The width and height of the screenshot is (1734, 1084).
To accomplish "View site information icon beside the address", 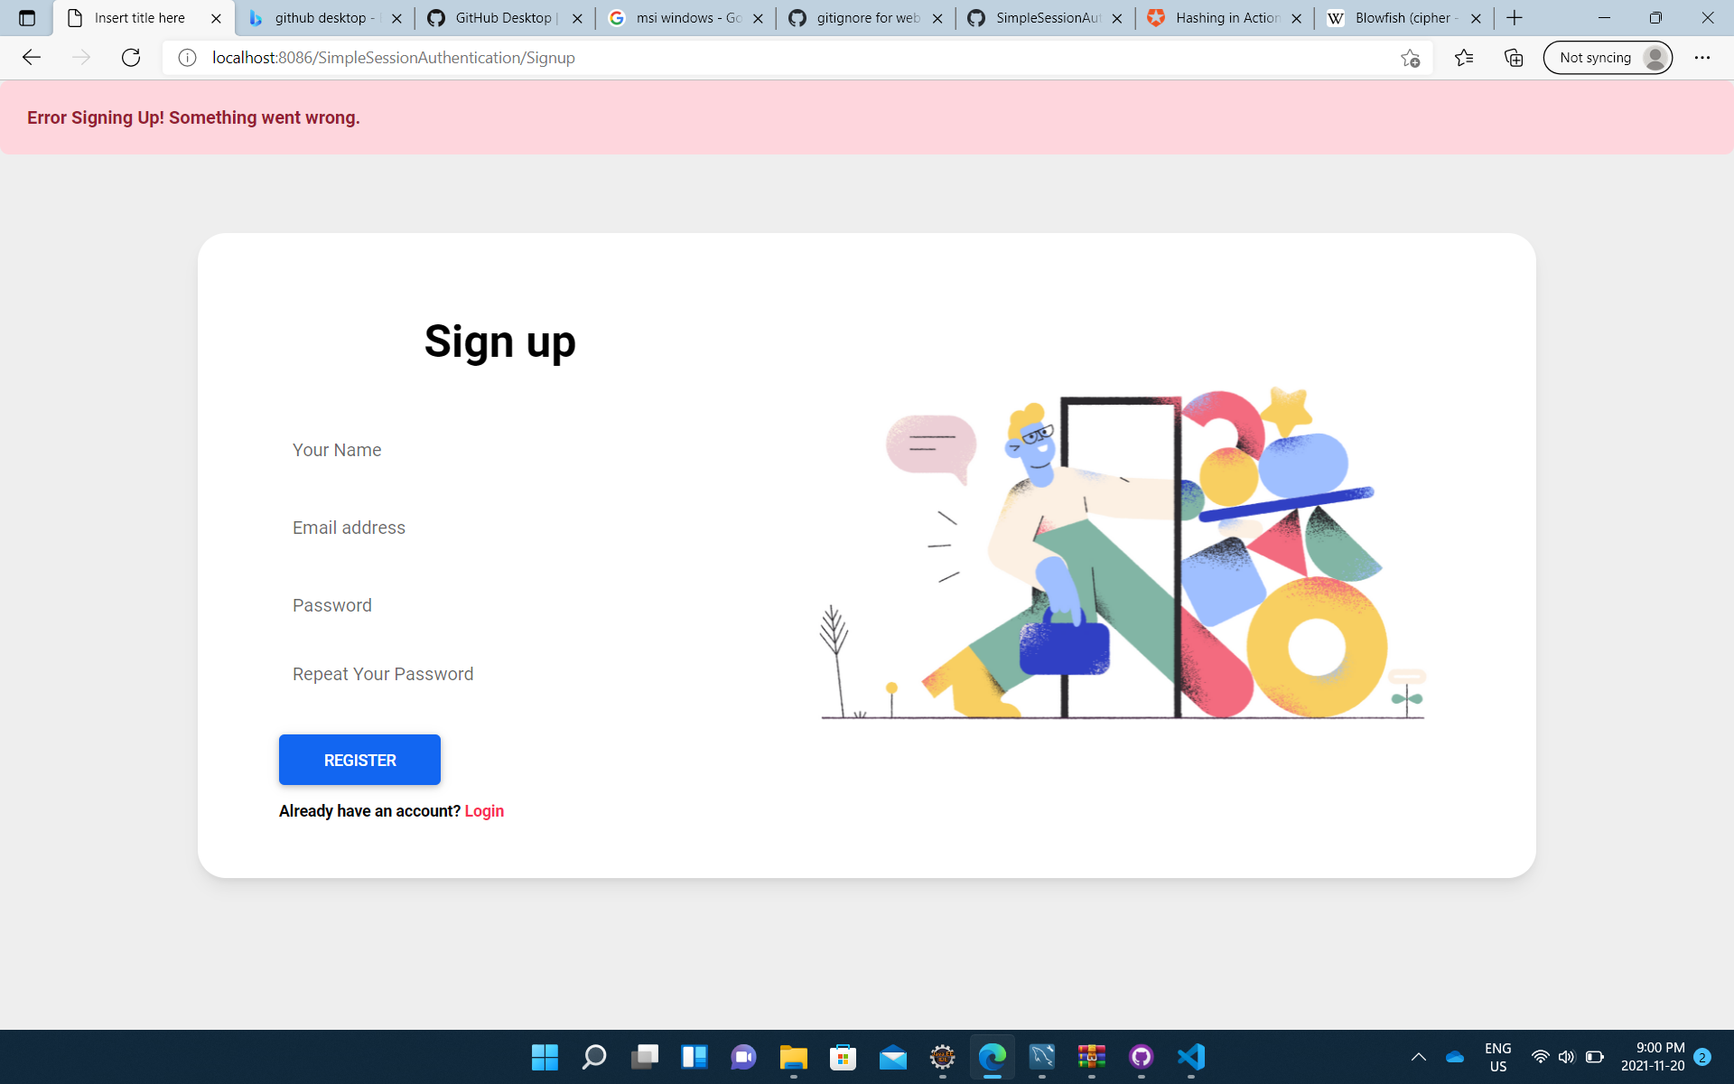I will (x=187, y=58).
